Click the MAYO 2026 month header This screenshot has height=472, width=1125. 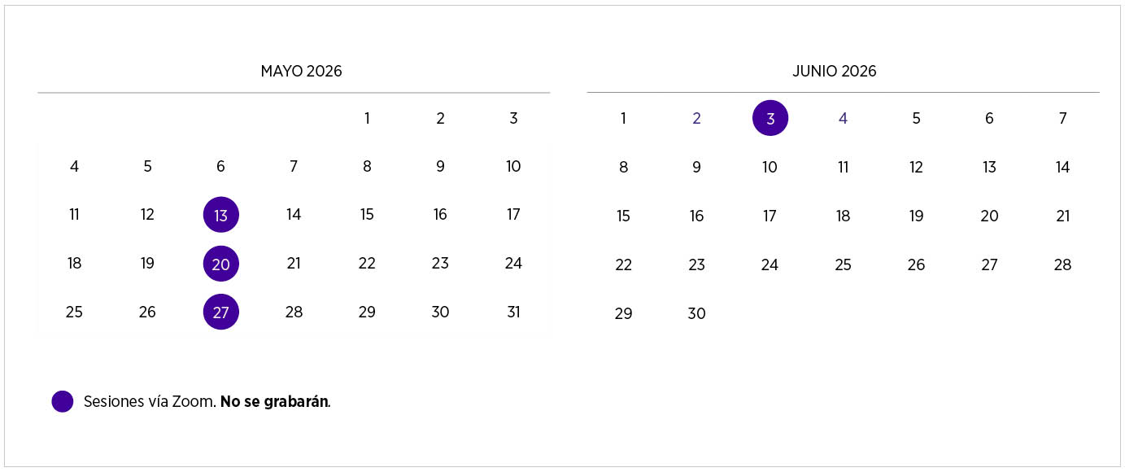(x=301, y=71)
